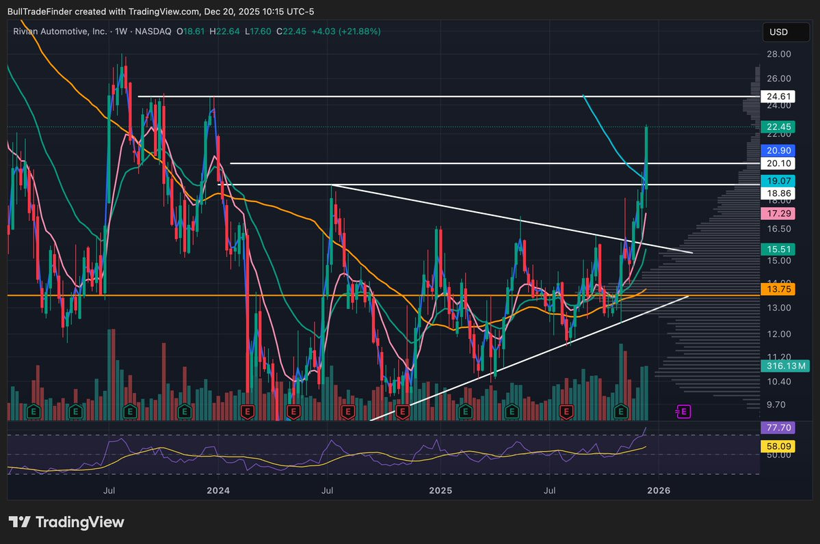This screenshot has width=820, height=544.
Task: Click the purple upcoming earnings marker
Action: 683,412
